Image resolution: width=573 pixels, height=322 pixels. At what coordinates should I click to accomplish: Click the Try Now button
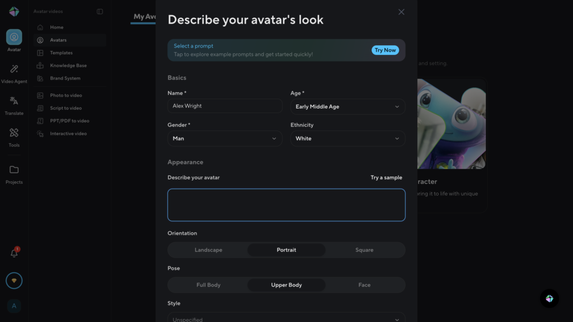click(x=385, y=50)
